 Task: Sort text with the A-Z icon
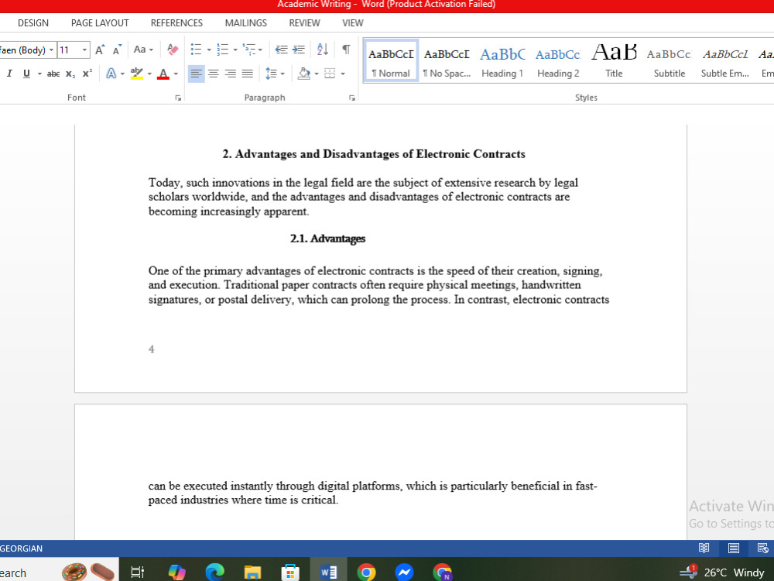point(322,50)
